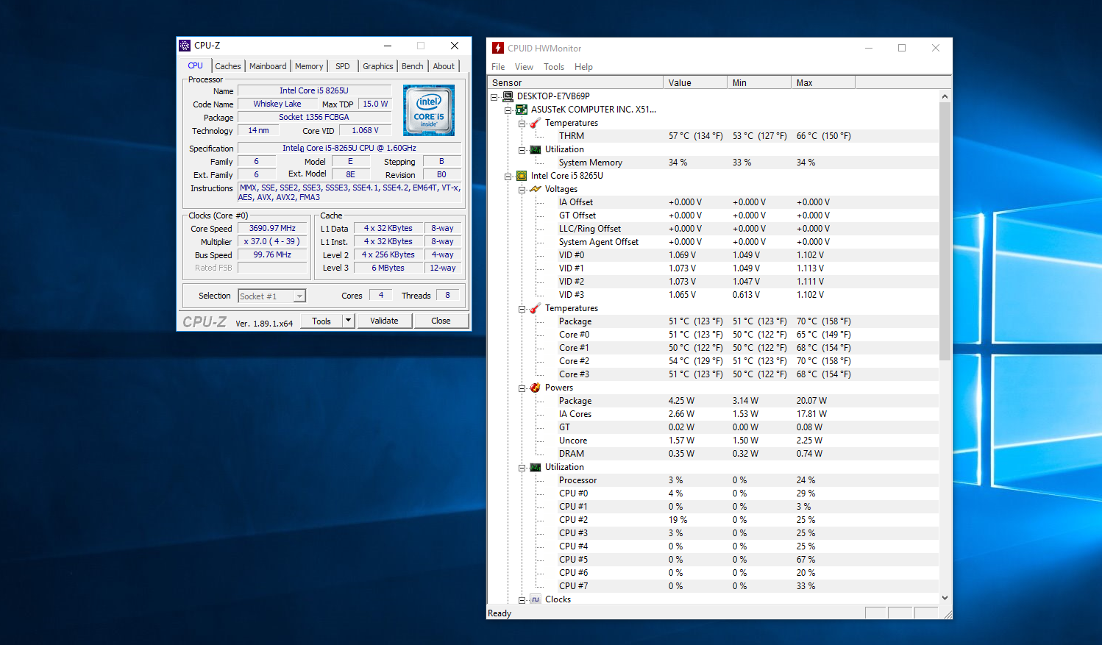The image size is (1102, 645).
Task: Collapse the Voltages tree branch
Action: 522,190
